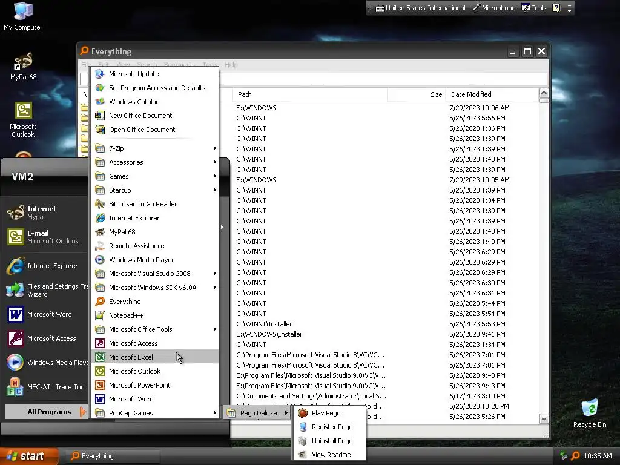
Task: Open the Tools menu in Everything
Action: [x=210, y=65]
